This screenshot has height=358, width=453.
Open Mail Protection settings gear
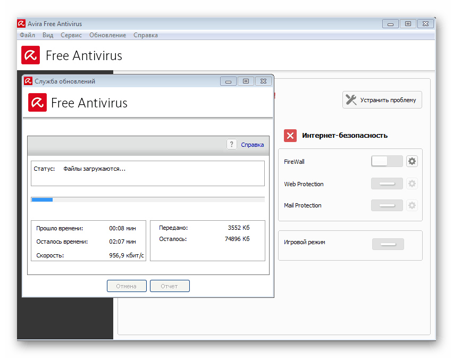[412, 205]
